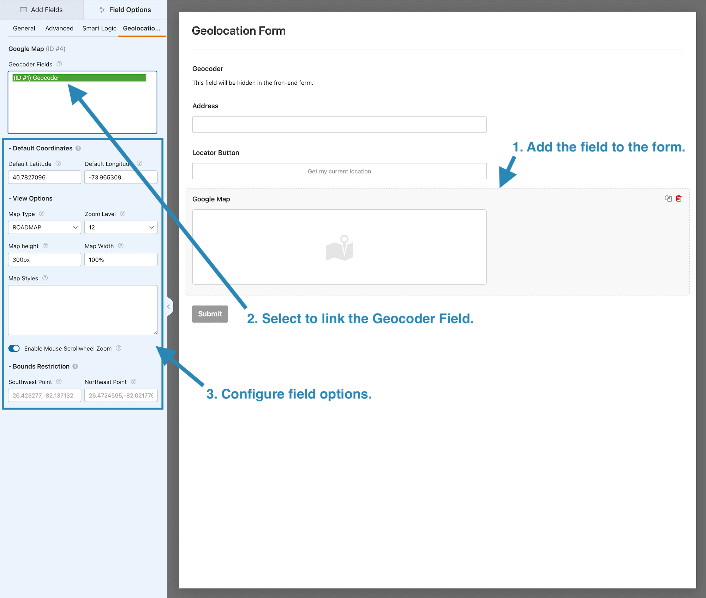Show Northeast Point help tooltip
The height and width of the screenshot is (598, 706).
point(133,382)
